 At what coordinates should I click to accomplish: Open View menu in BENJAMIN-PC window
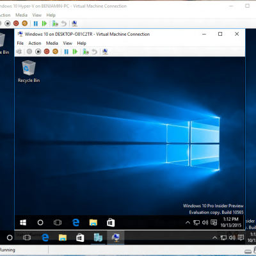pos(37,15)
